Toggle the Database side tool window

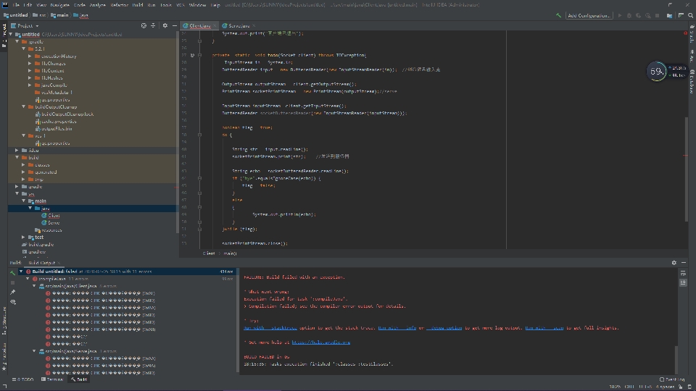tap(691, 80)
